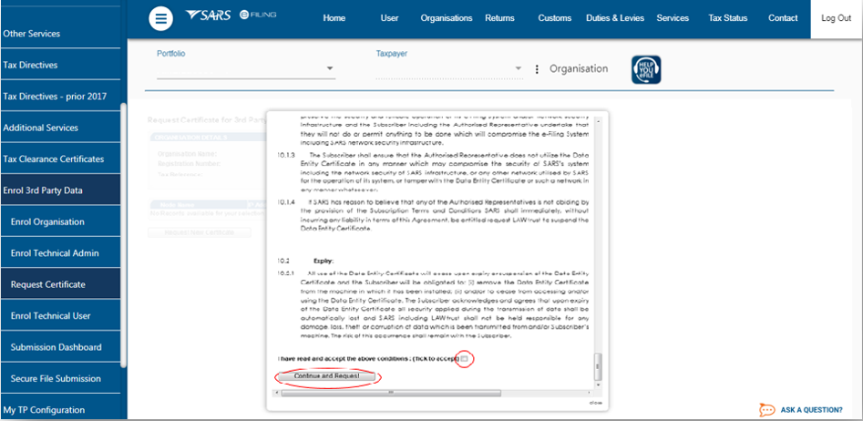Open the User menu
The image size is (863, 421).
[x=390, y=18]
